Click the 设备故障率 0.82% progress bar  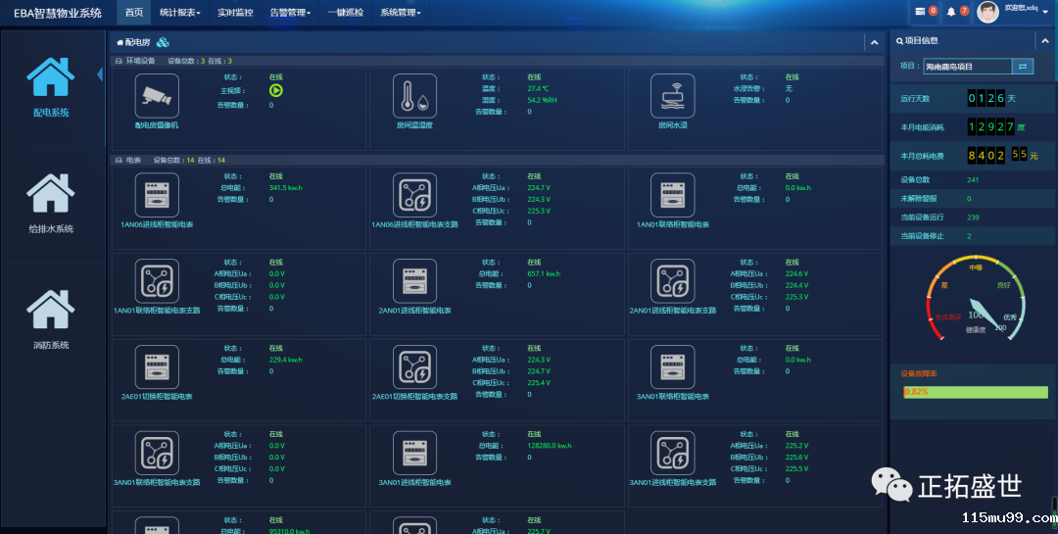click(x=976, y=392)
